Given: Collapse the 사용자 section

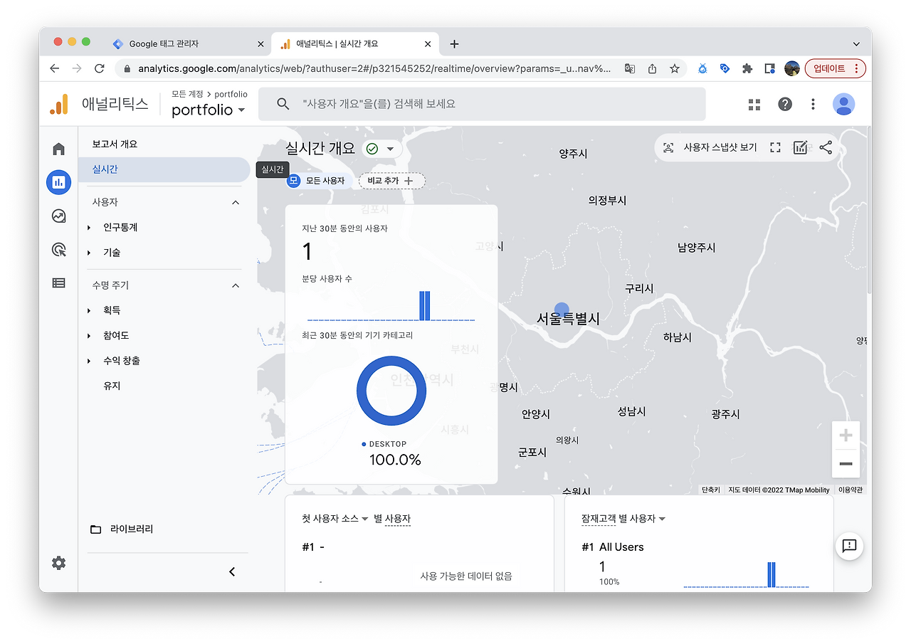Looking at the screenshot, I should [236, 202].
